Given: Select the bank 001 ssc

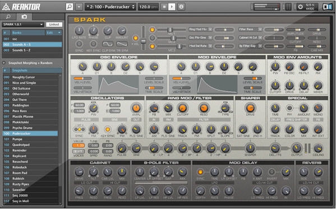Looking at the screenshot, I should (32, 39).
